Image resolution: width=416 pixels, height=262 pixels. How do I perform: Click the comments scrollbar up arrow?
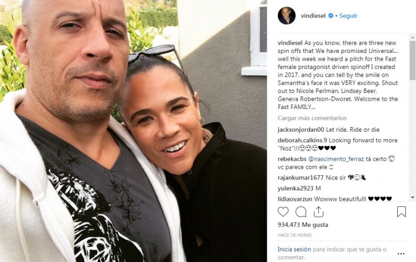412,37
